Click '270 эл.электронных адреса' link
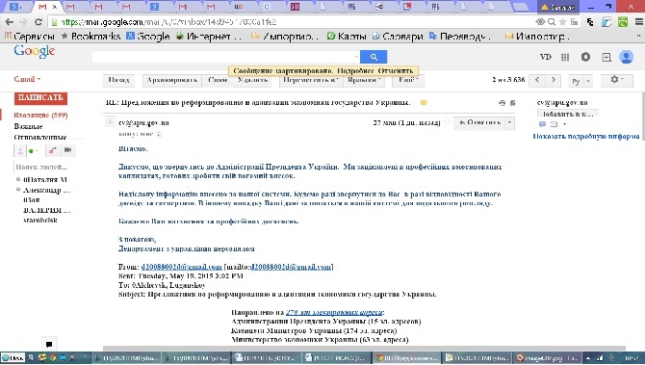The height and width of the screenshot is (365, 645). [334, 312]
